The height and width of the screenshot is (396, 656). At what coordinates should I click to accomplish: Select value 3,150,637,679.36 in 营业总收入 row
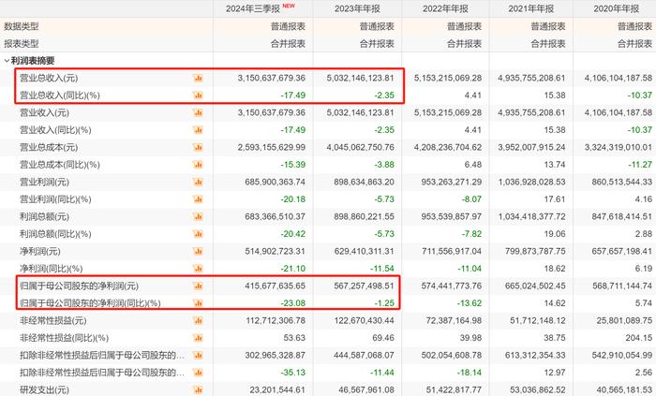pyautogui.click(x=272, y=78)
